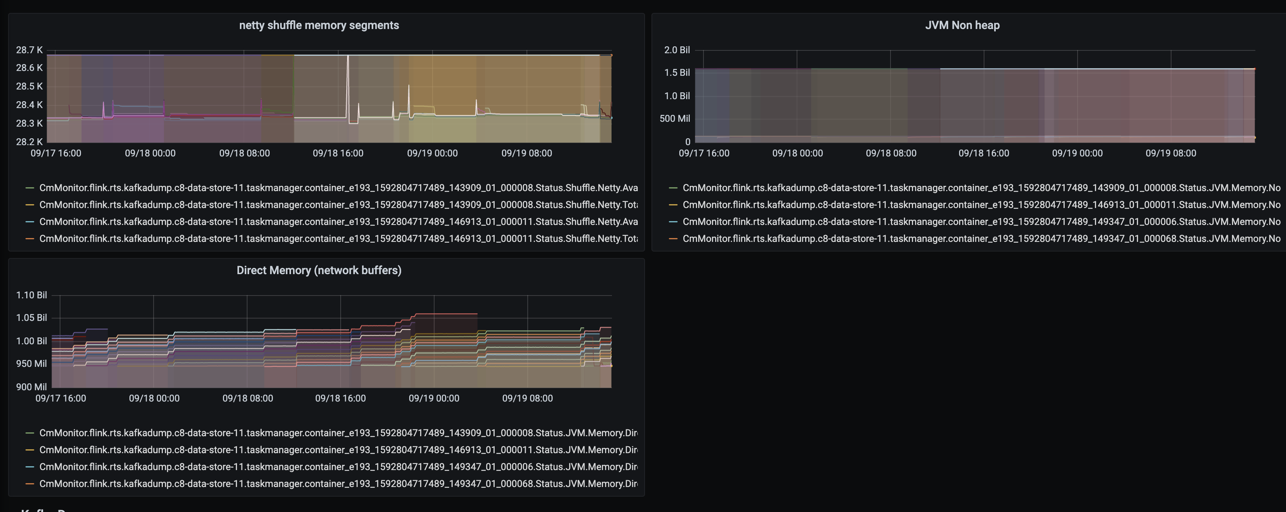Click the JVM Non heap chart at 09/18 16:00

[984, 100]
